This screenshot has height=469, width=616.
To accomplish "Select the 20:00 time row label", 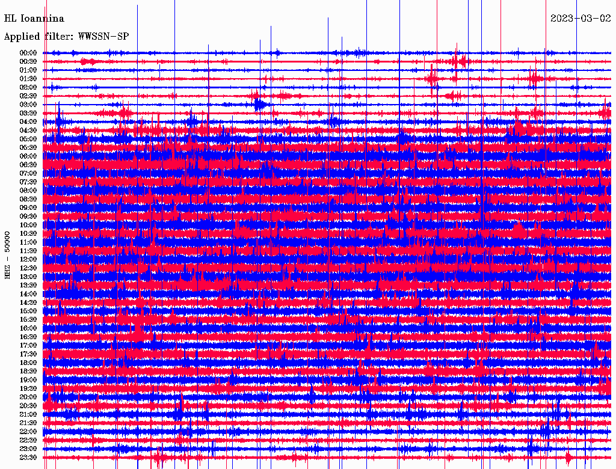I will point(28,397).
